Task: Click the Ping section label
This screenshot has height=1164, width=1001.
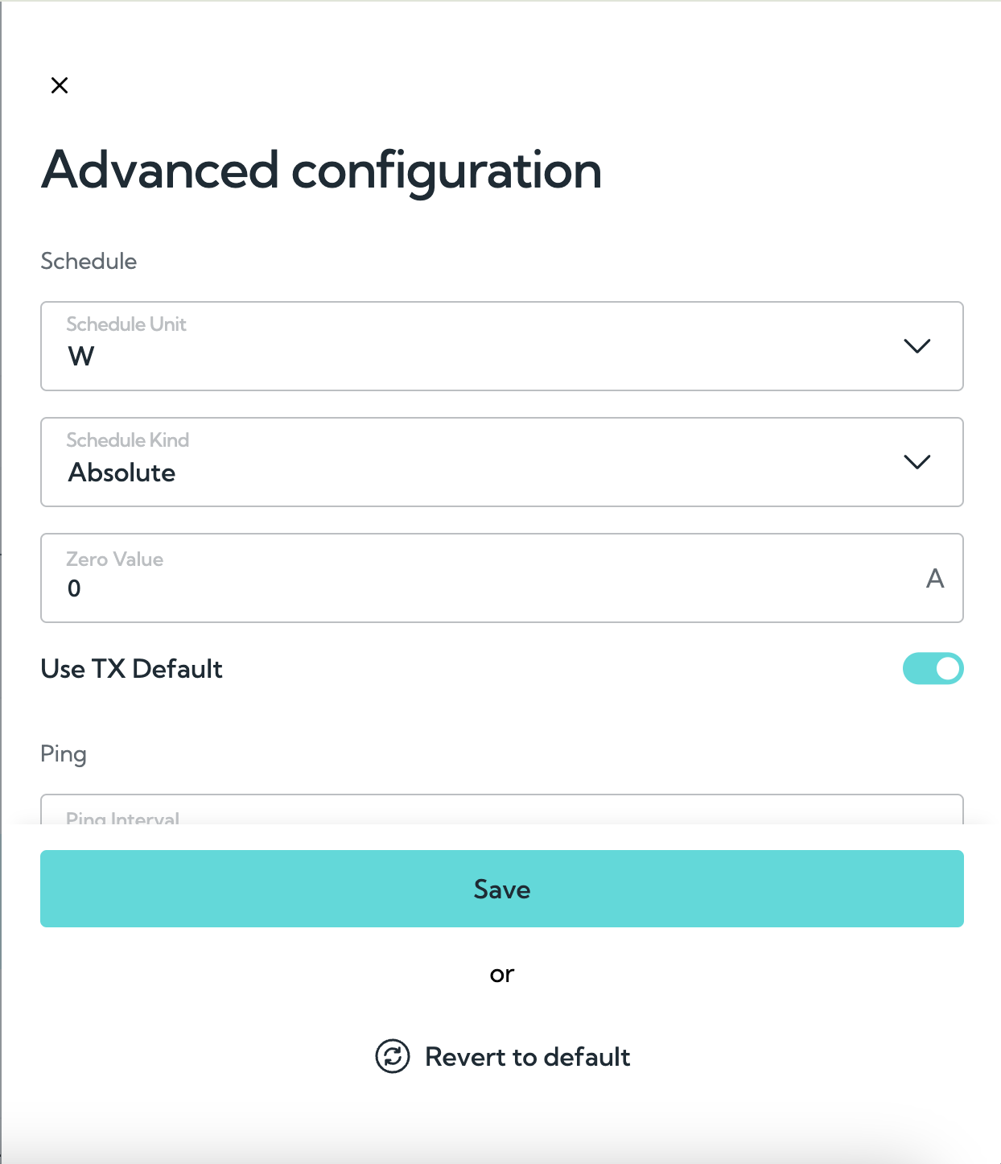Action: [x=64, y=755]
